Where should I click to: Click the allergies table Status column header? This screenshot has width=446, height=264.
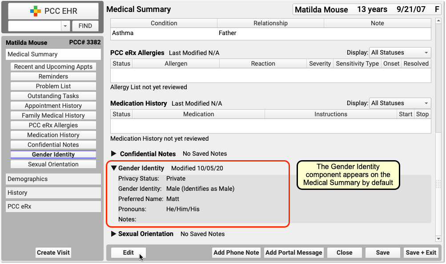121,63
